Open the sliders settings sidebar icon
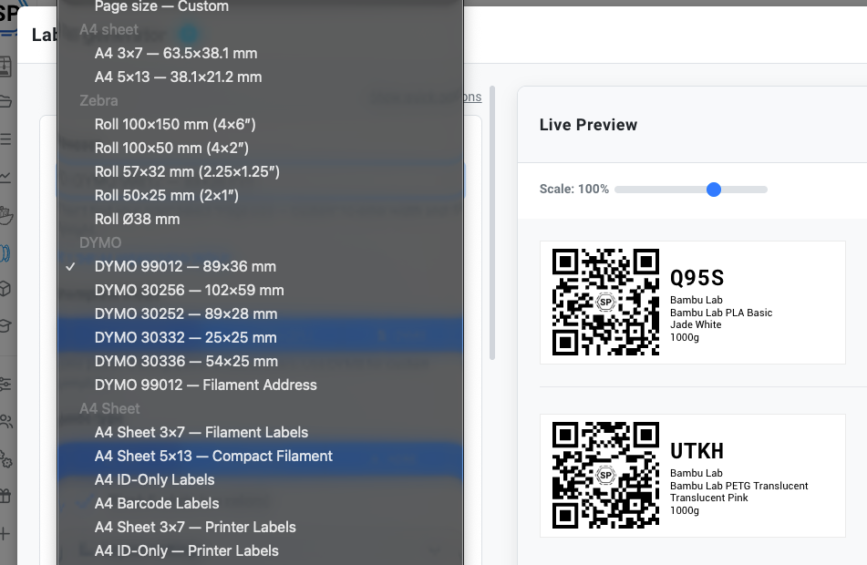The image size is (867, 565). [x=5, y=384]
